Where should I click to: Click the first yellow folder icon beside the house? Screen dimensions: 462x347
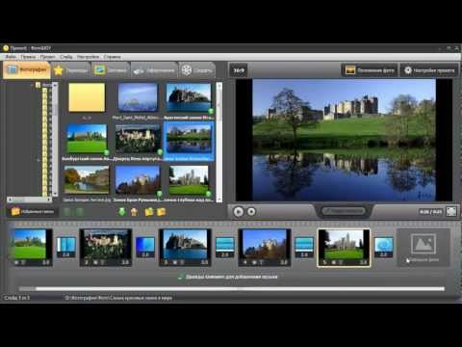click(149, 212)
